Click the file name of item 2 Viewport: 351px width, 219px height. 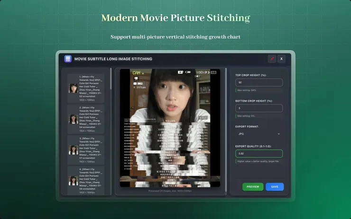click(91, 117)
